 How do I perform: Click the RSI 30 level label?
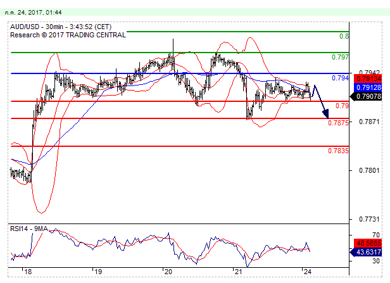tap(376, 261)
